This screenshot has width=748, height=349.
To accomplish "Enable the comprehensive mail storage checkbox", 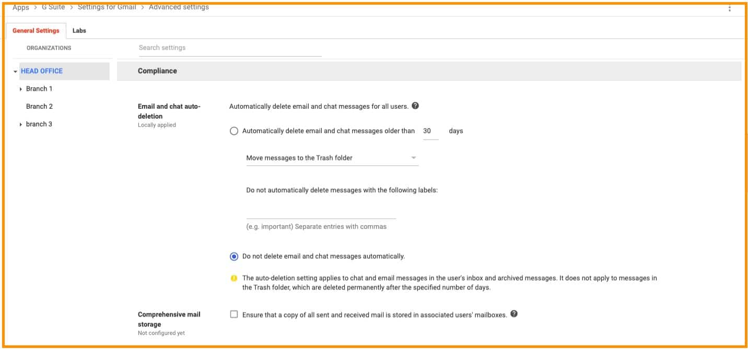I will pyautogui.click(x=234, y=315).
